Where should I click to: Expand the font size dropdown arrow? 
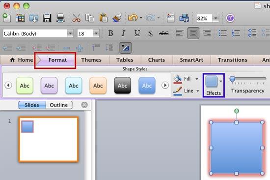(x=96, y=33)
